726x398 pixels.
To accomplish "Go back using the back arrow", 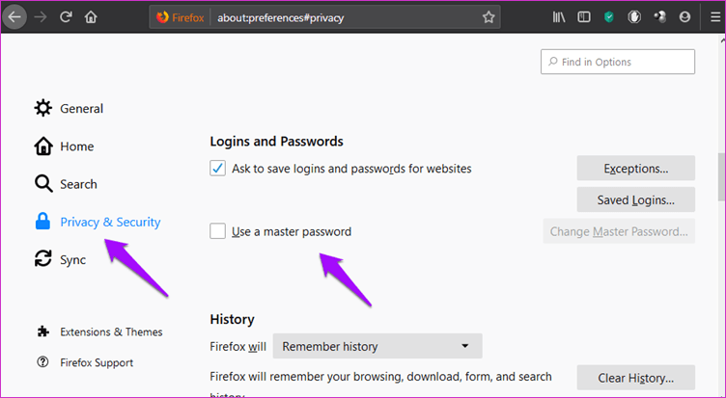I will pyautogui.click(x=14, y=17).
